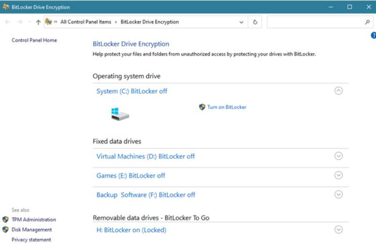
Task: Minimize the BitLocker Drive Encryption window
Action: click(331, 7)
